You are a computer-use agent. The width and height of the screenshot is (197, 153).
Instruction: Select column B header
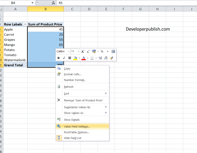(46, 9)
